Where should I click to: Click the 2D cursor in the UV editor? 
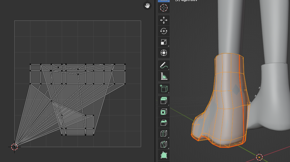(14, 147)
